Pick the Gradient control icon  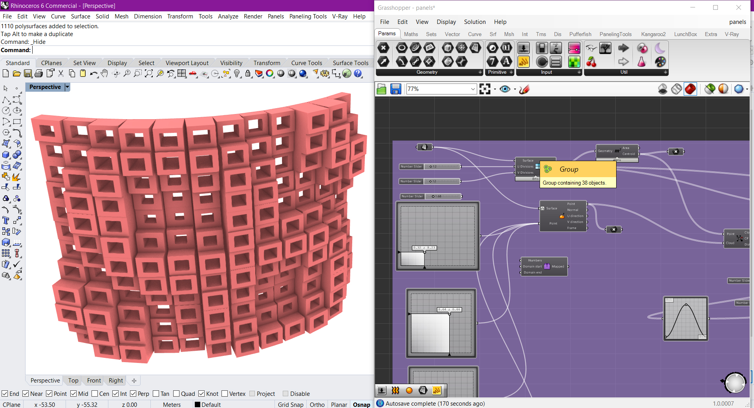point(574,48)
